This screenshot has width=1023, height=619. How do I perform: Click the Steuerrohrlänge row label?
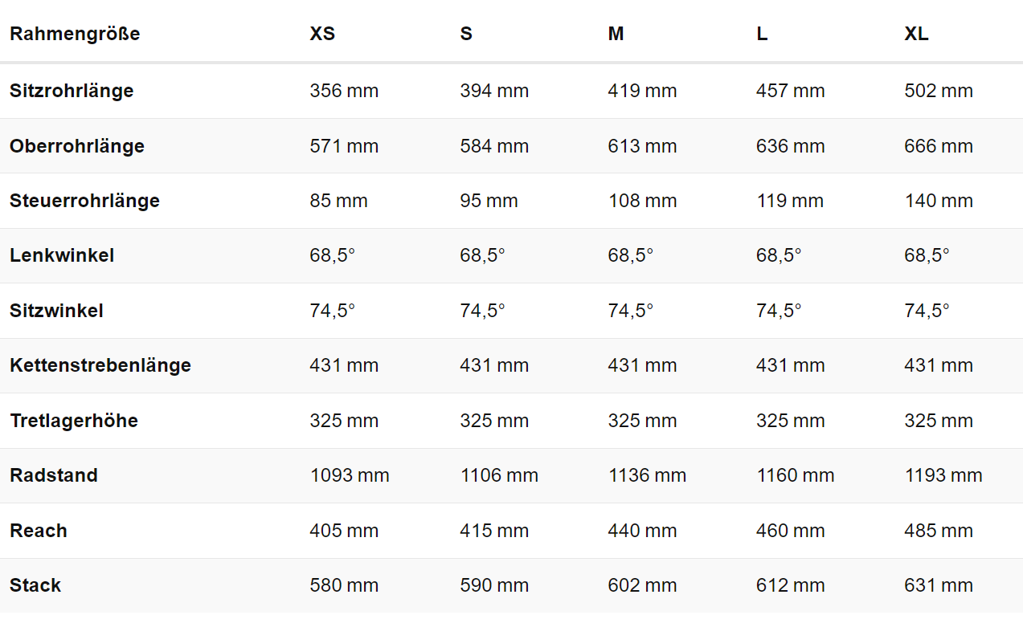pyautogui.click(x=84, y=201)
